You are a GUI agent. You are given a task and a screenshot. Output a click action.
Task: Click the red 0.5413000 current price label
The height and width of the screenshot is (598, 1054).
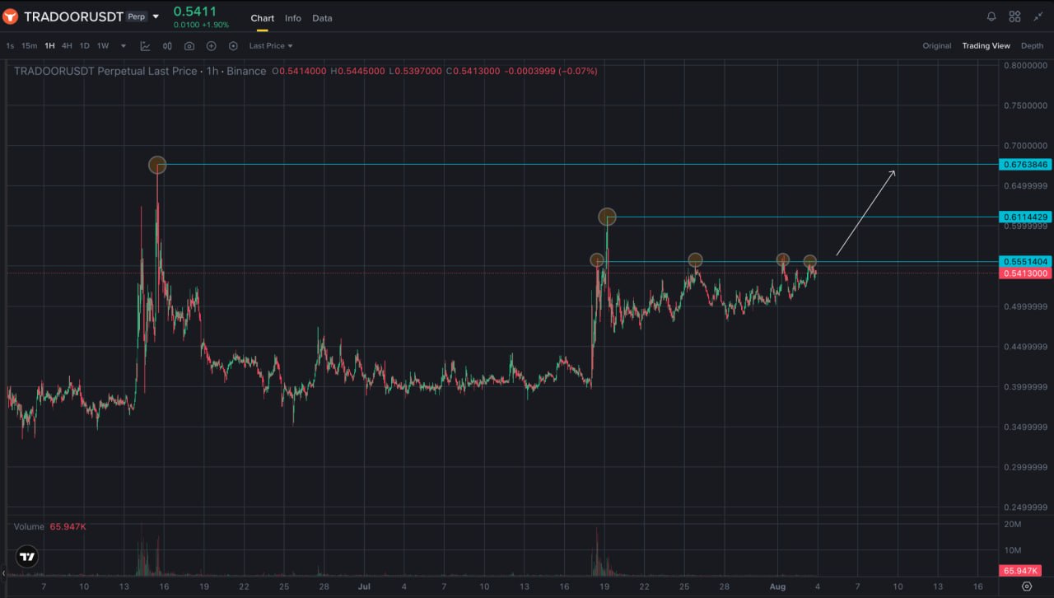point(1024,273)
